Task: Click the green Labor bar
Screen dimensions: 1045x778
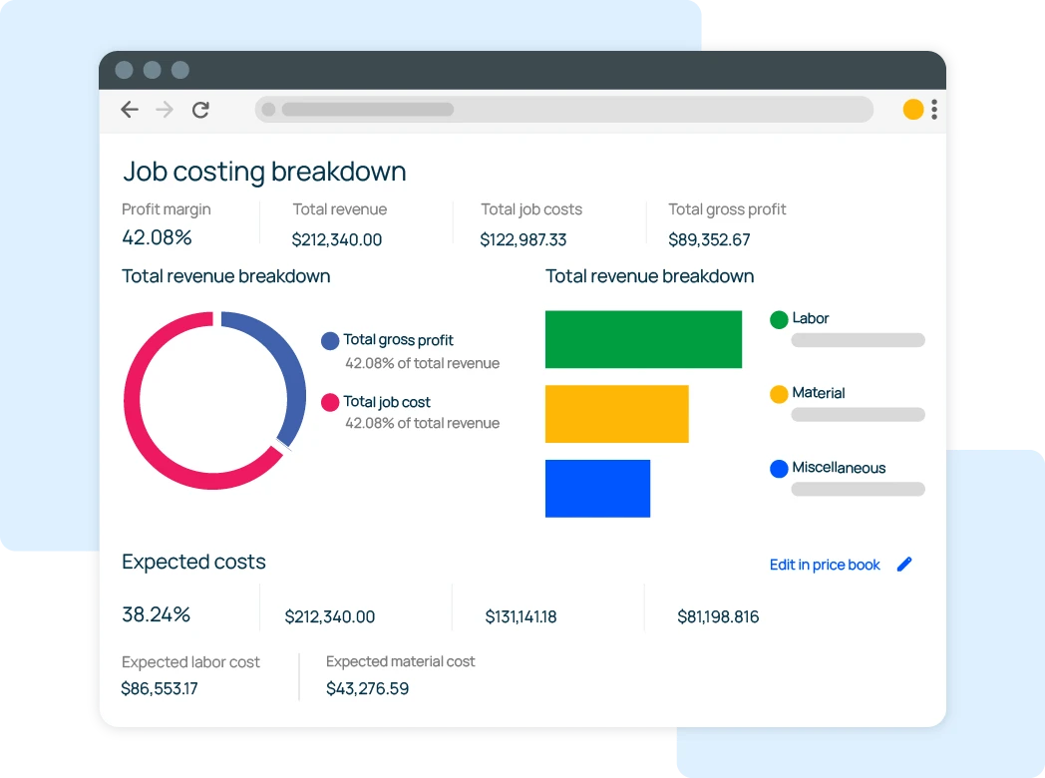Action: tap(643, 339)
